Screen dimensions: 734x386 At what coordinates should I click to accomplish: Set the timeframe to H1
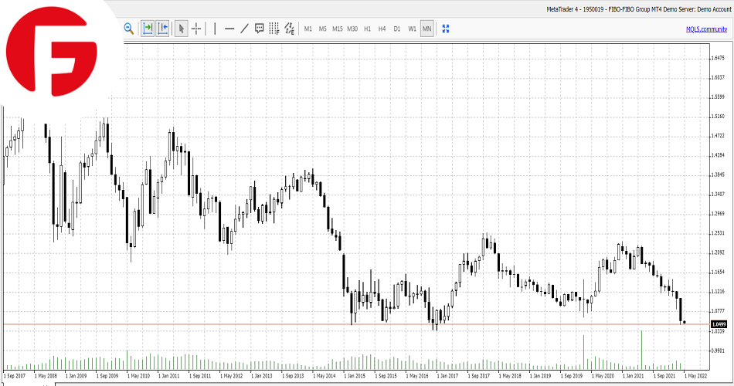367,29
